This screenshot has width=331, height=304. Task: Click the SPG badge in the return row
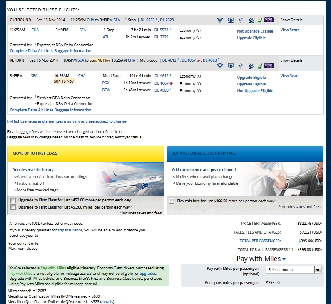tap(269, 65)
